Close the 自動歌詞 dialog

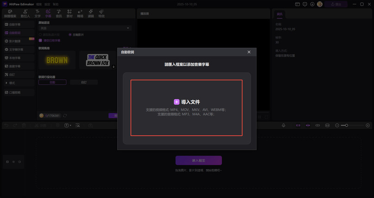(x=249, y=52)
